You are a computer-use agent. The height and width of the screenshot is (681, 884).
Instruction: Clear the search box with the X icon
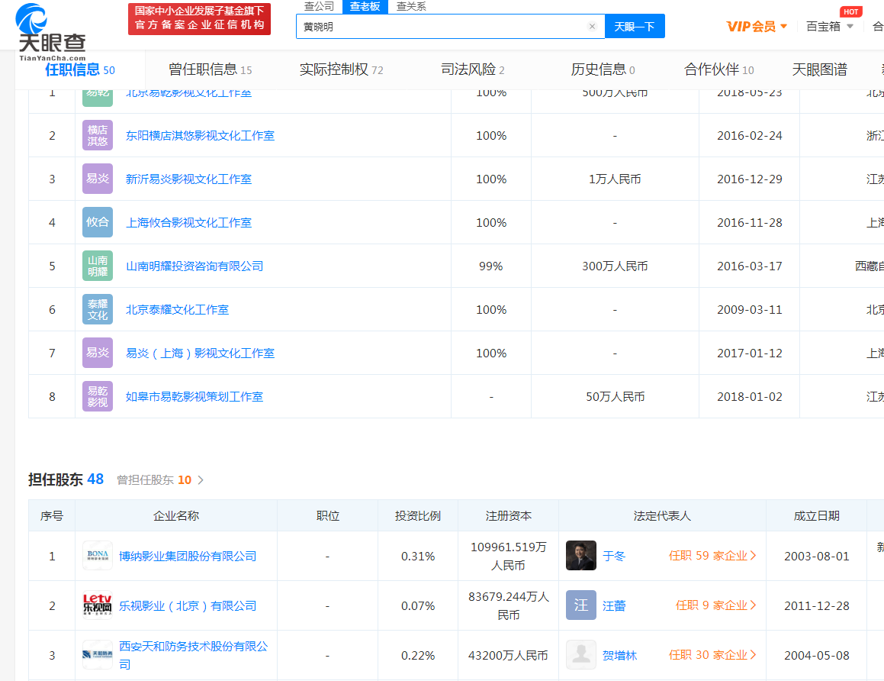pyautogui.click(x=592, y=27)
